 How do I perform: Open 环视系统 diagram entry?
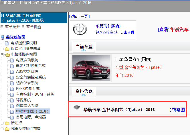tap(23, 100)
